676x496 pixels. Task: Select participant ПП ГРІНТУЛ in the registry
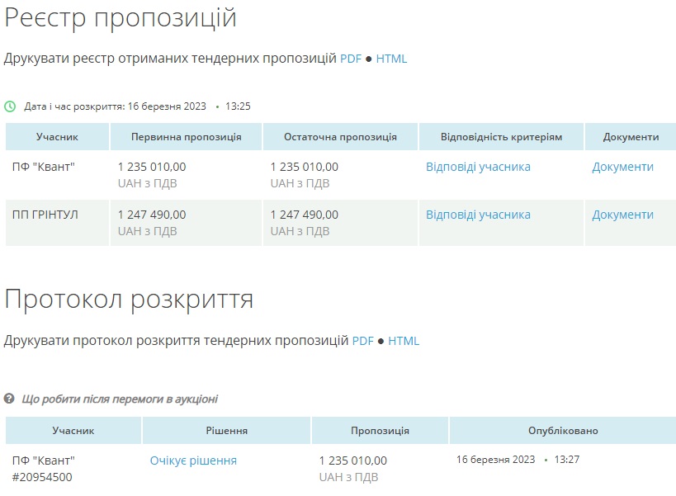pos(45,215)
